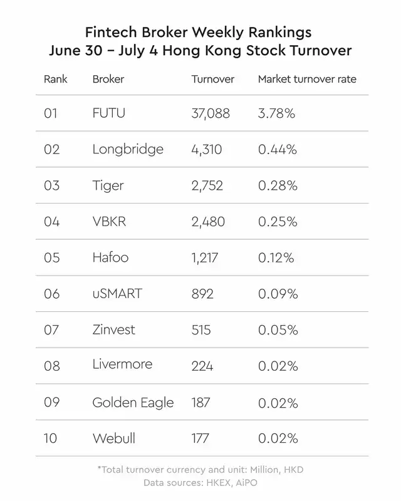Click the data sources HKEX, AiPO note
This screenshot has height=501, width=401.
click(x=200, y=482)
